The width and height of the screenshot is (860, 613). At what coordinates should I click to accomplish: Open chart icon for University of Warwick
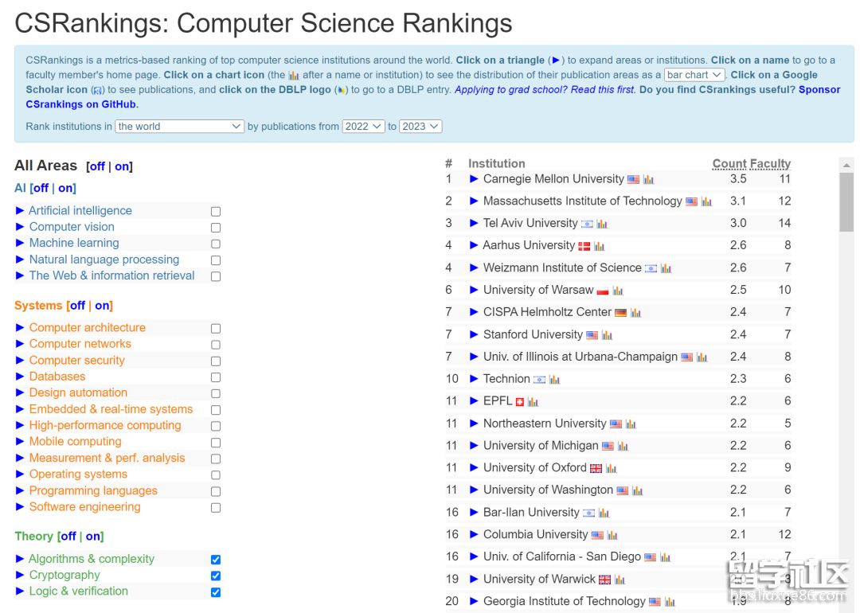(620, 580)
